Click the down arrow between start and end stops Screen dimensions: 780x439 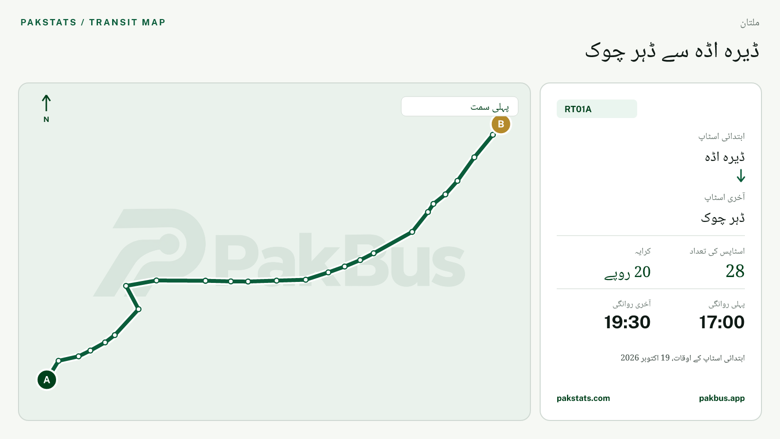pyautogui.click(x=741, y=176)
